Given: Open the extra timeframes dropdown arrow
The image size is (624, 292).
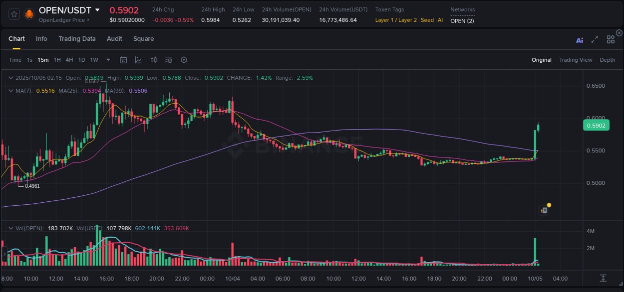Looking at the screenshot, I should tap(107, 60).
